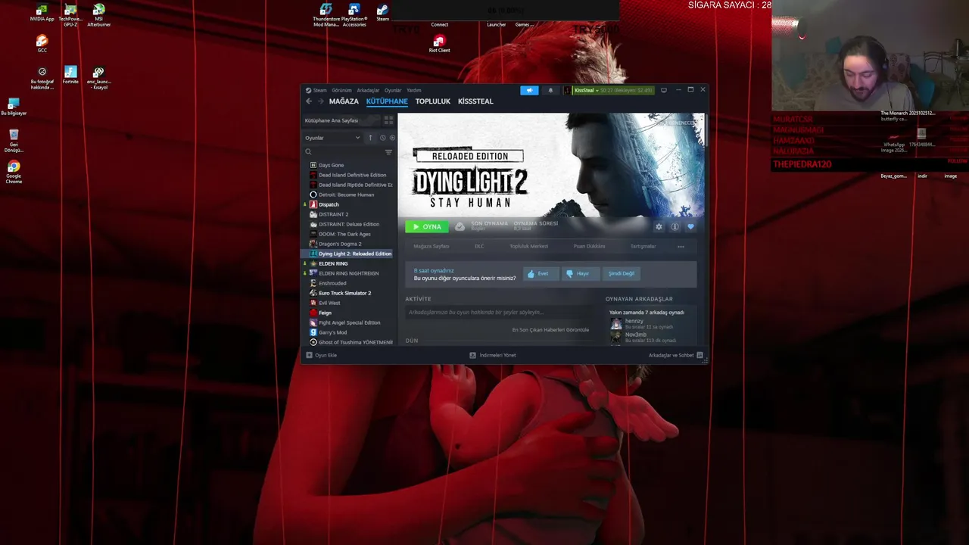This screenshot has height=545, width=969.
Task: Show game info icon
Action: pyautogui.click(x=675, y=226)
